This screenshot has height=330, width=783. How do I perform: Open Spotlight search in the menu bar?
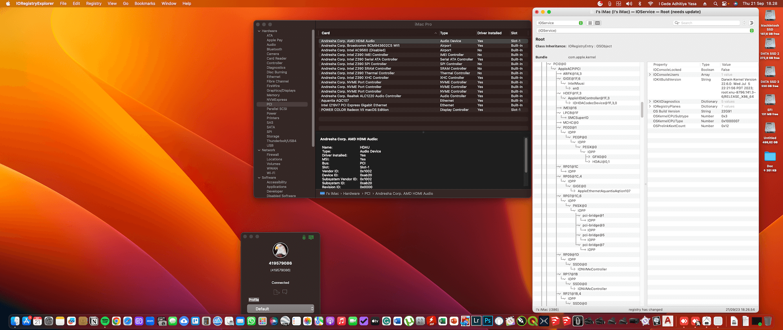point(716,4)
